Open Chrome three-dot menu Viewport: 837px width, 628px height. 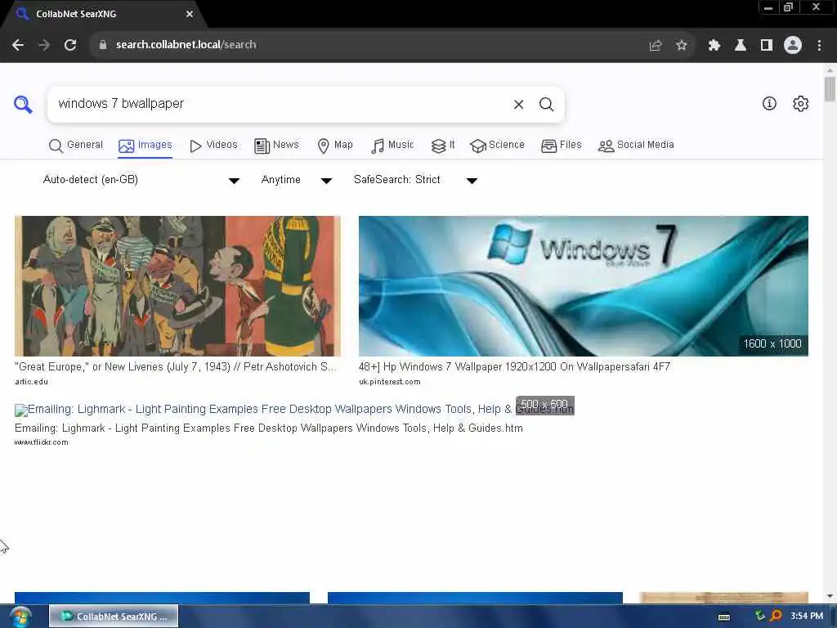point(819,46)
